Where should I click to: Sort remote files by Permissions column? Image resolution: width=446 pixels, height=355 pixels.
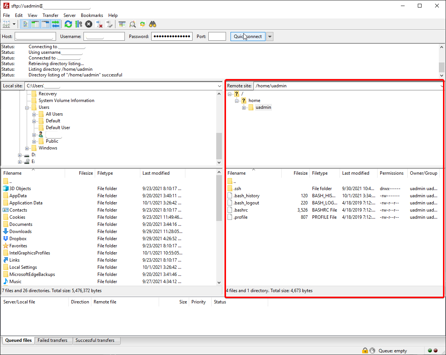tap(391, 173)
